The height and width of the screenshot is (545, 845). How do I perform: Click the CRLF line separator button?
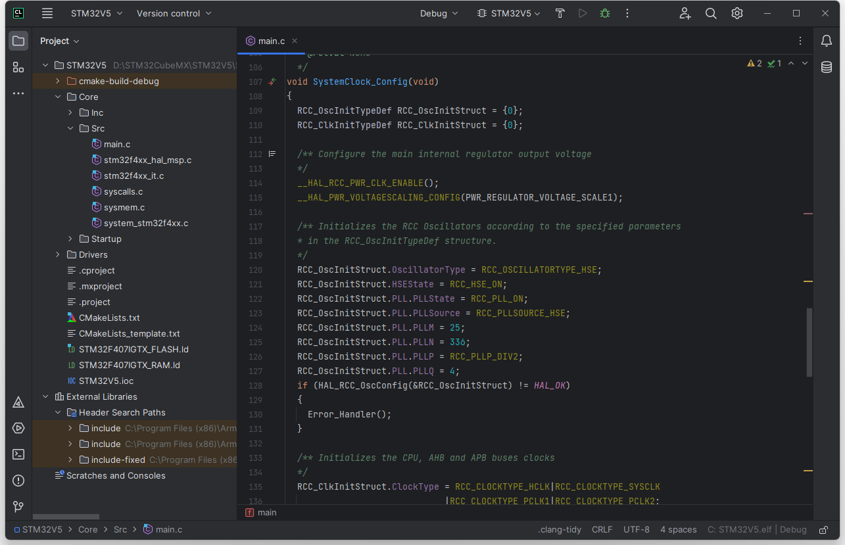pos(602,530)
